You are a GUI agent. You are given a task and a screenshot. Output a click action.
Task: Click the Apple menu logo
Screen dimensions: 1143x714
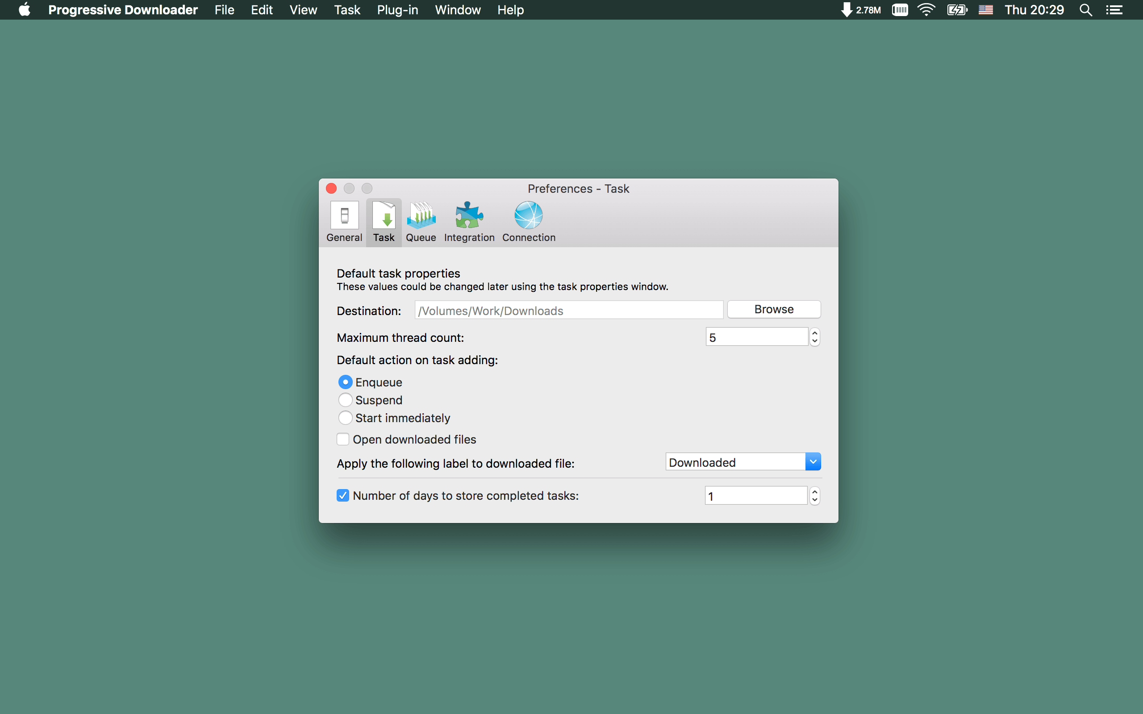click(x=24, y=10)
